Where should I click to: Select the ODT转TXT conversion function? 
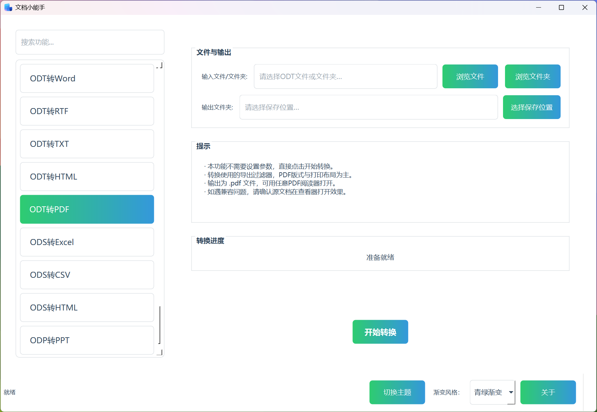[x=87, y=144]
